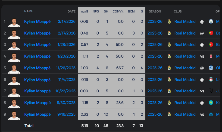Open the 1/28/2026 match date link

coord(66,45)
